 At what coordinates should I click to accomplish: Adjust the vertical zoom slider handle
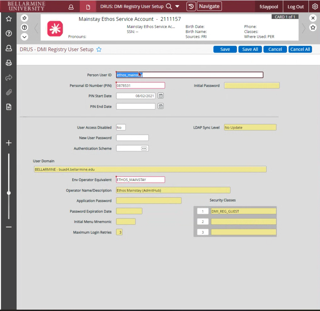point(8,193)
